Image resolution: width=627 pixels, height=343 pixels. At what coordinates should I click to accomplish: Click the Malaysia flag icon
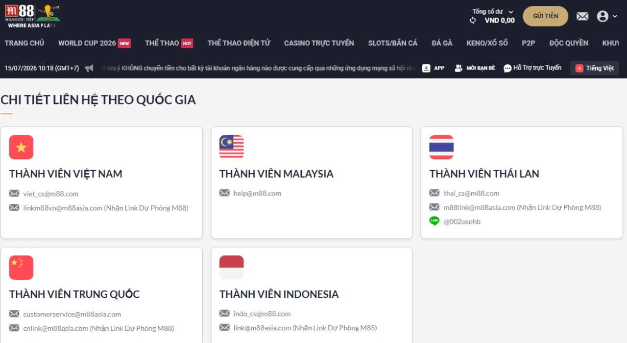[232, 147]
